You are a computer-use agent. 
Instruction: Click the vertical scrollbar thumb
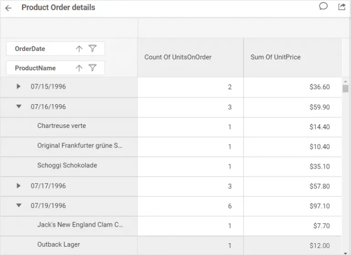pos(346,88)
